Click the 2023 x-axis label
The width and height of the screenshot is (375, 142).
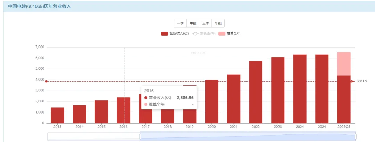click(278, 127)
